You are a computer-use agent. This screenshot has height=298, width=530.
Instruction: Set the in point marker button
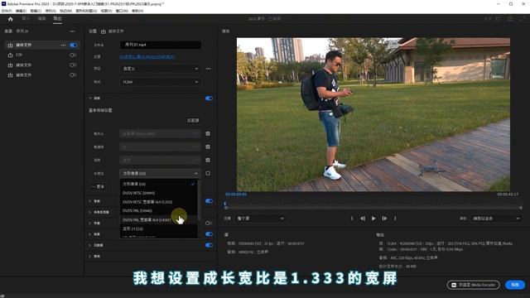(352, 219)
